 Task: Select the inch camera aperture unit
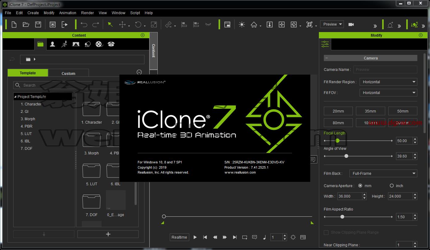tap(392, 186)
